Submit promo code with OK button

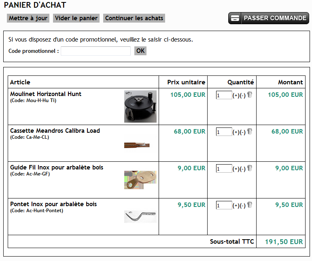(140, 51)
